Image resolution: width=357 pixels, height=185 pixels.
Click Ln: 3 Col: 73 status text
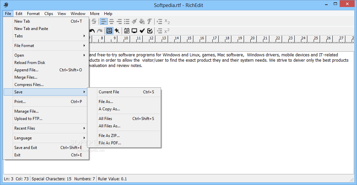point(16,179)
